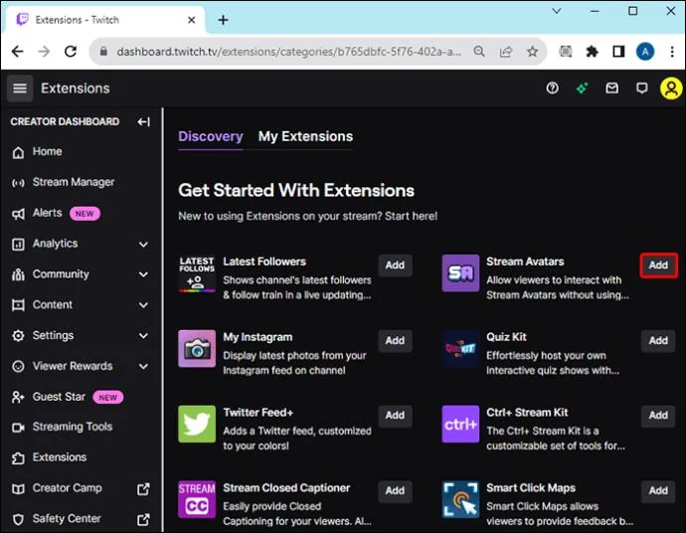Expand the Viewer Rewards section
This screenshot has height=533, width=686.
point(143,367)
